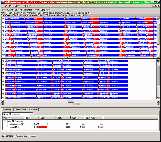Sort by the #Calls column header
The image size is (161, 142).
78,118
